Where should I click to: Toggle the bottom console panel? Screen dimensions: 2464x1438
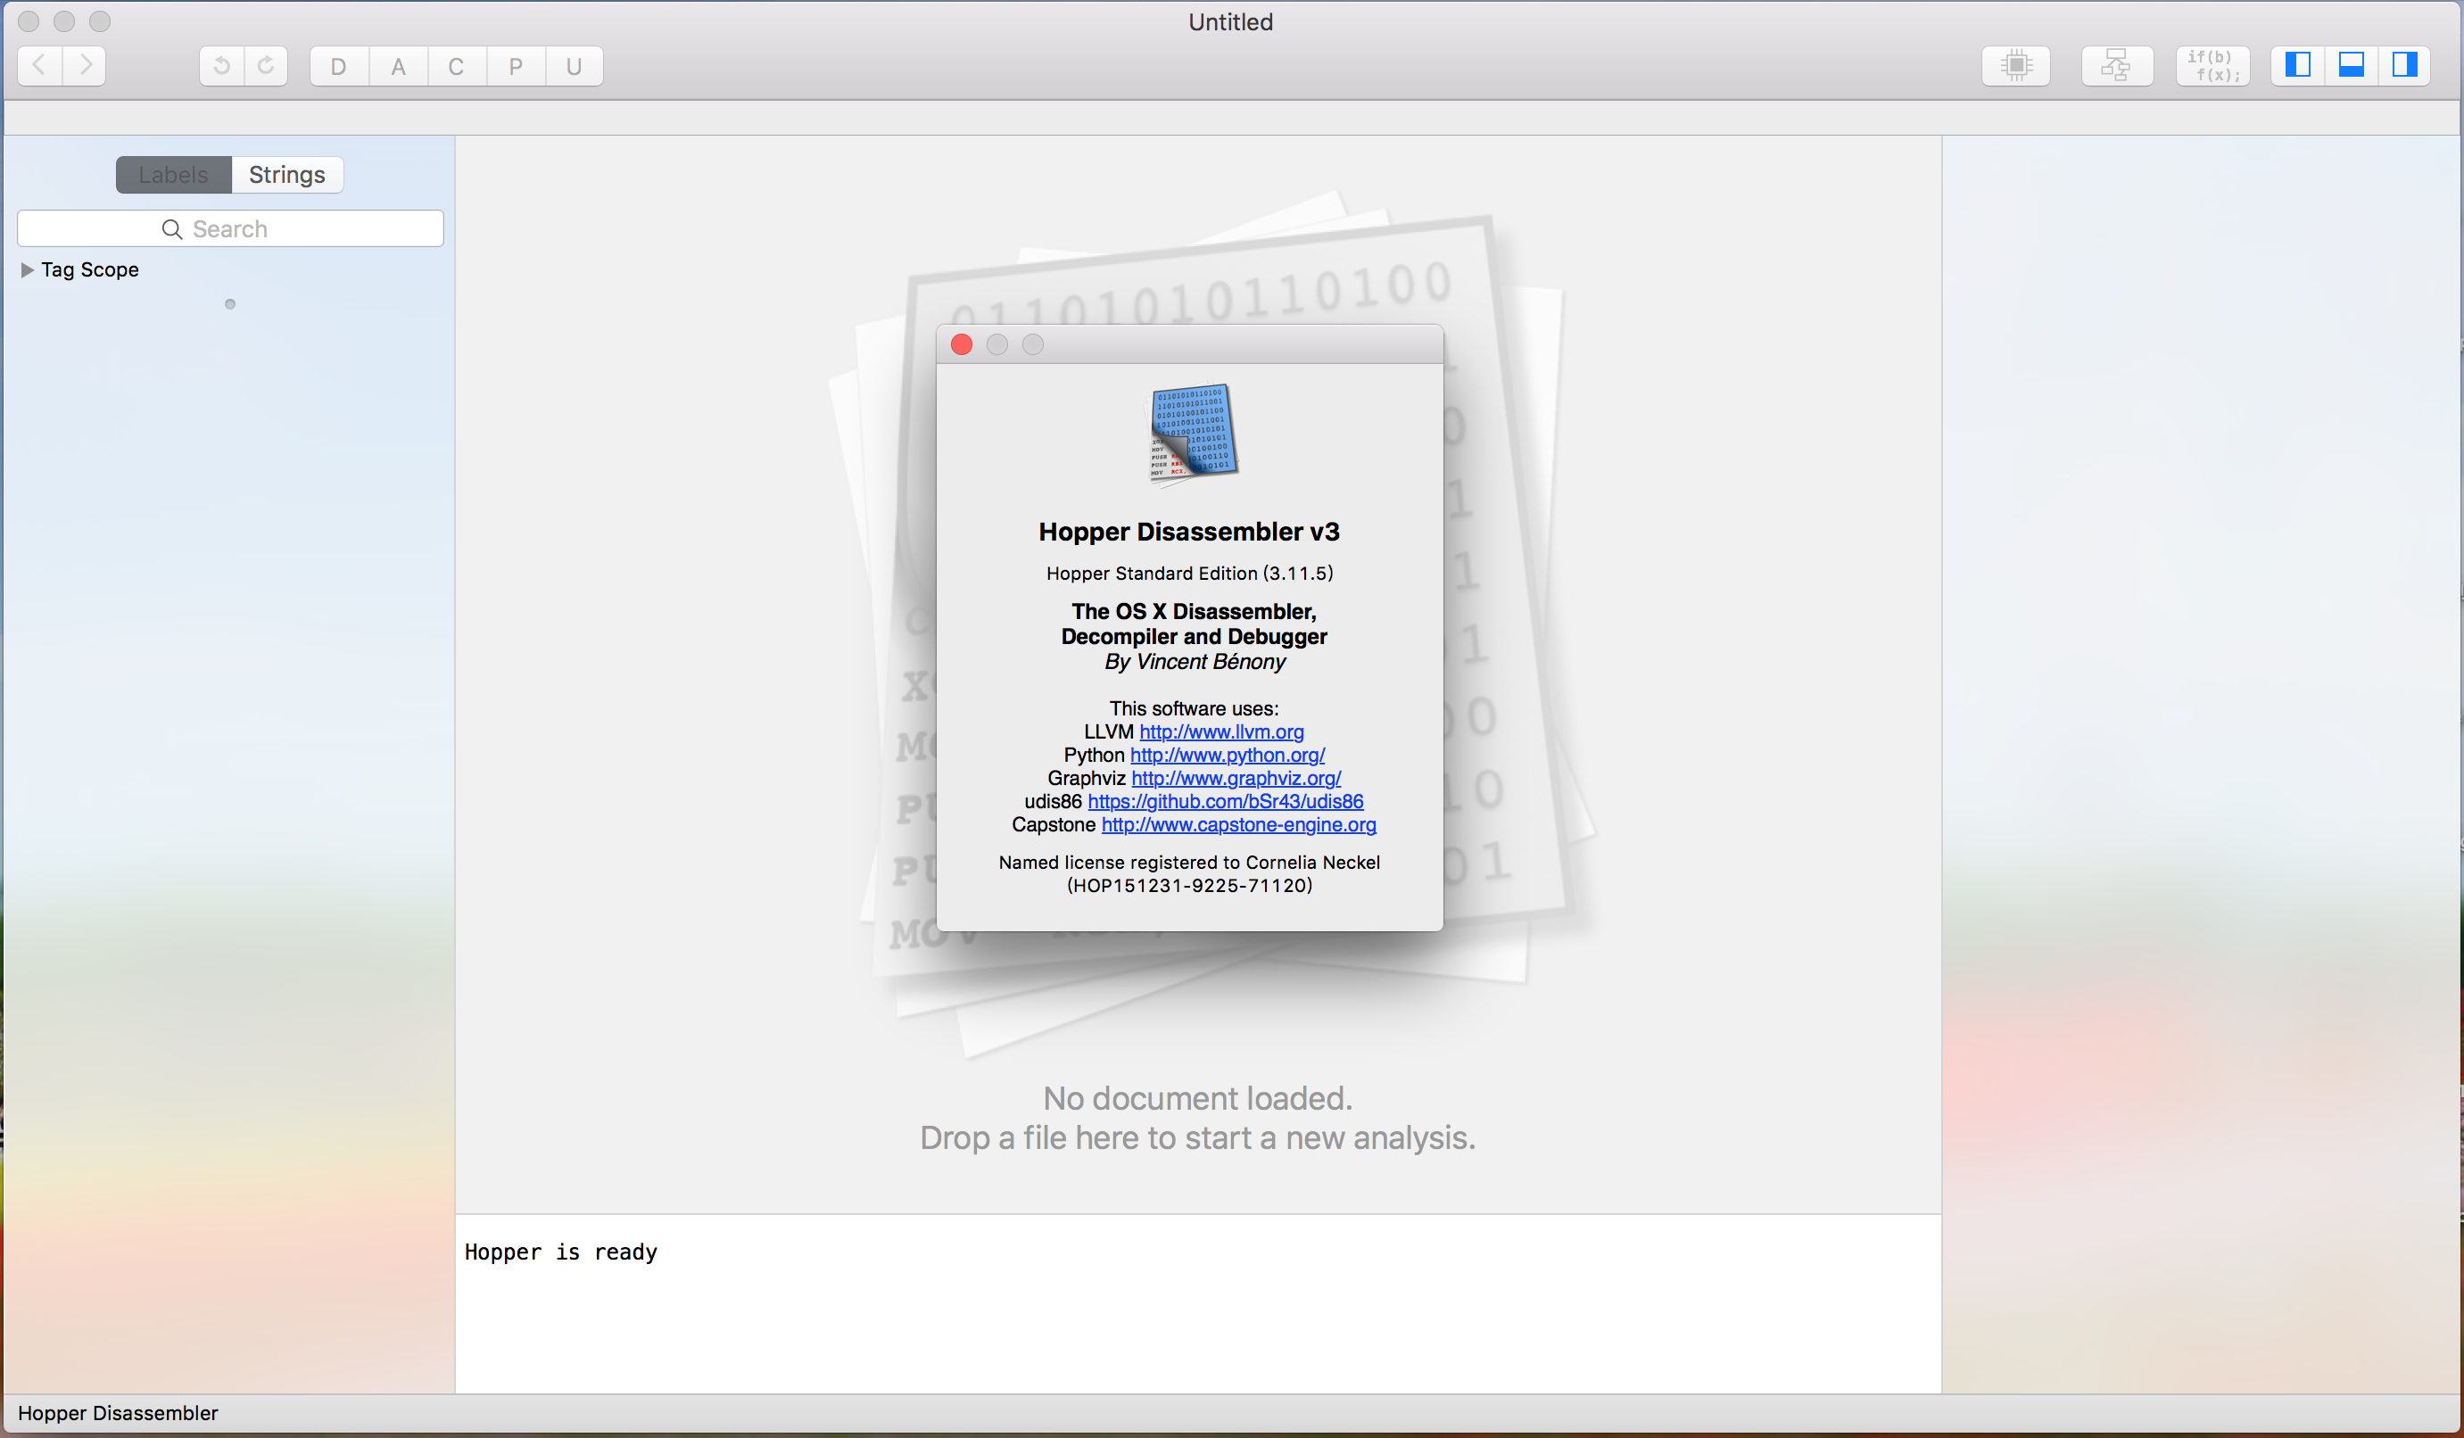[x=2351, y=65]
